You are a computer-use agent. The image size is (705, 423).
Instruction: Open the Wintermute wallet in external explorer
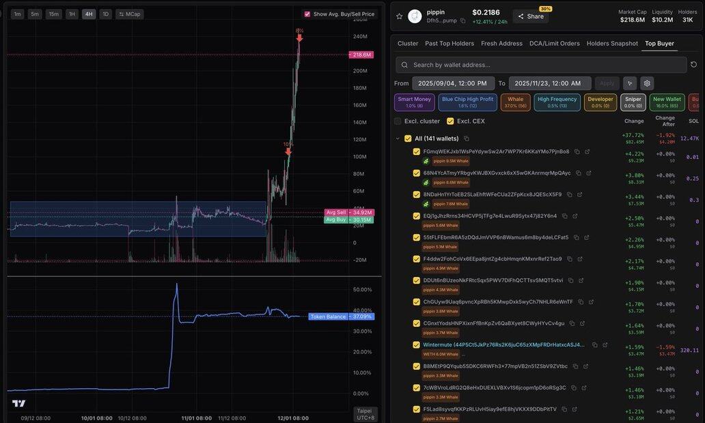tap(605, 345)
